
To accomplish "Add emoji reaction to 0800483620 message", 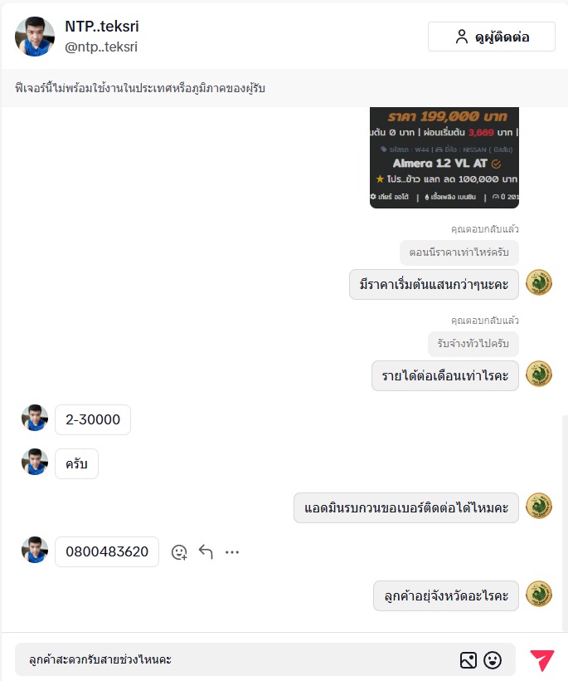I will point(179,552).
